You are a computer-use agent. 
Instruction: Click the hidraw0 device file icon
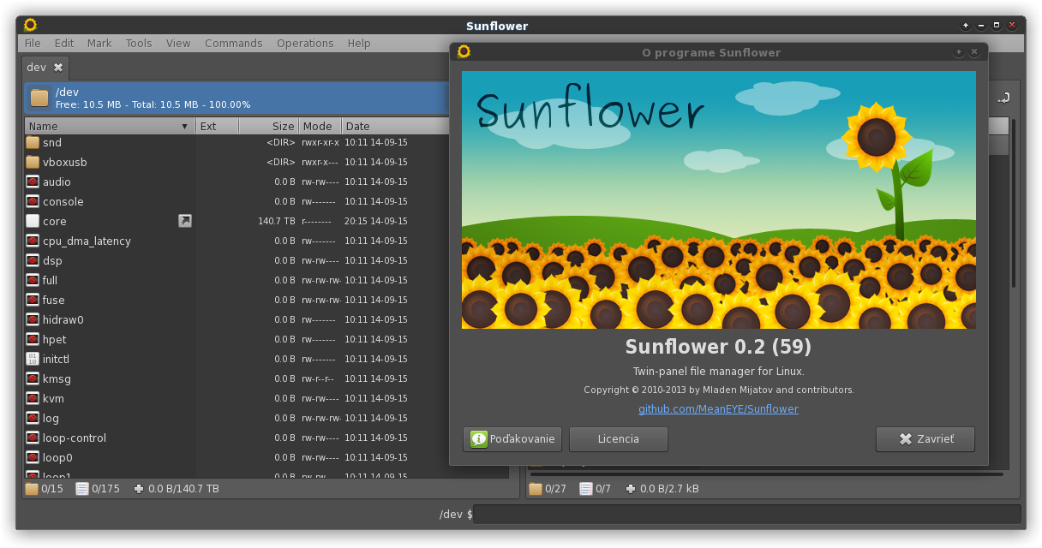coord(33,319)
